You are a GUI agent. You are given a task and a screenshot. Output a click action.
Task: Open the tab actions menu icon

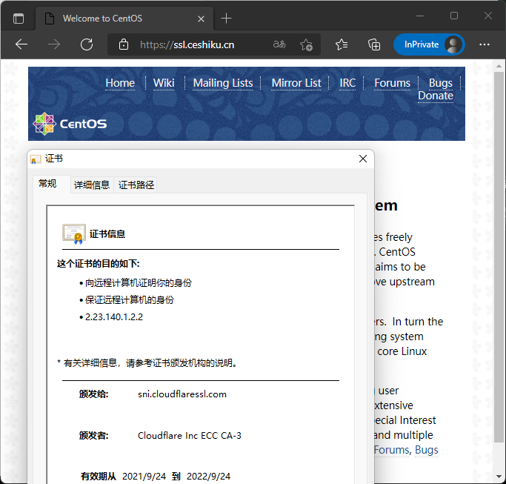click(19, 19)
